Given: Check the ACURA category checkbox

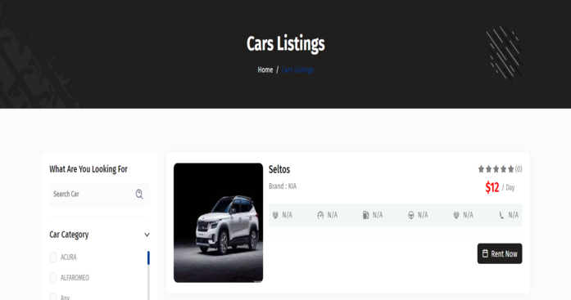Looking at the screenshot, I should (53, 257).
